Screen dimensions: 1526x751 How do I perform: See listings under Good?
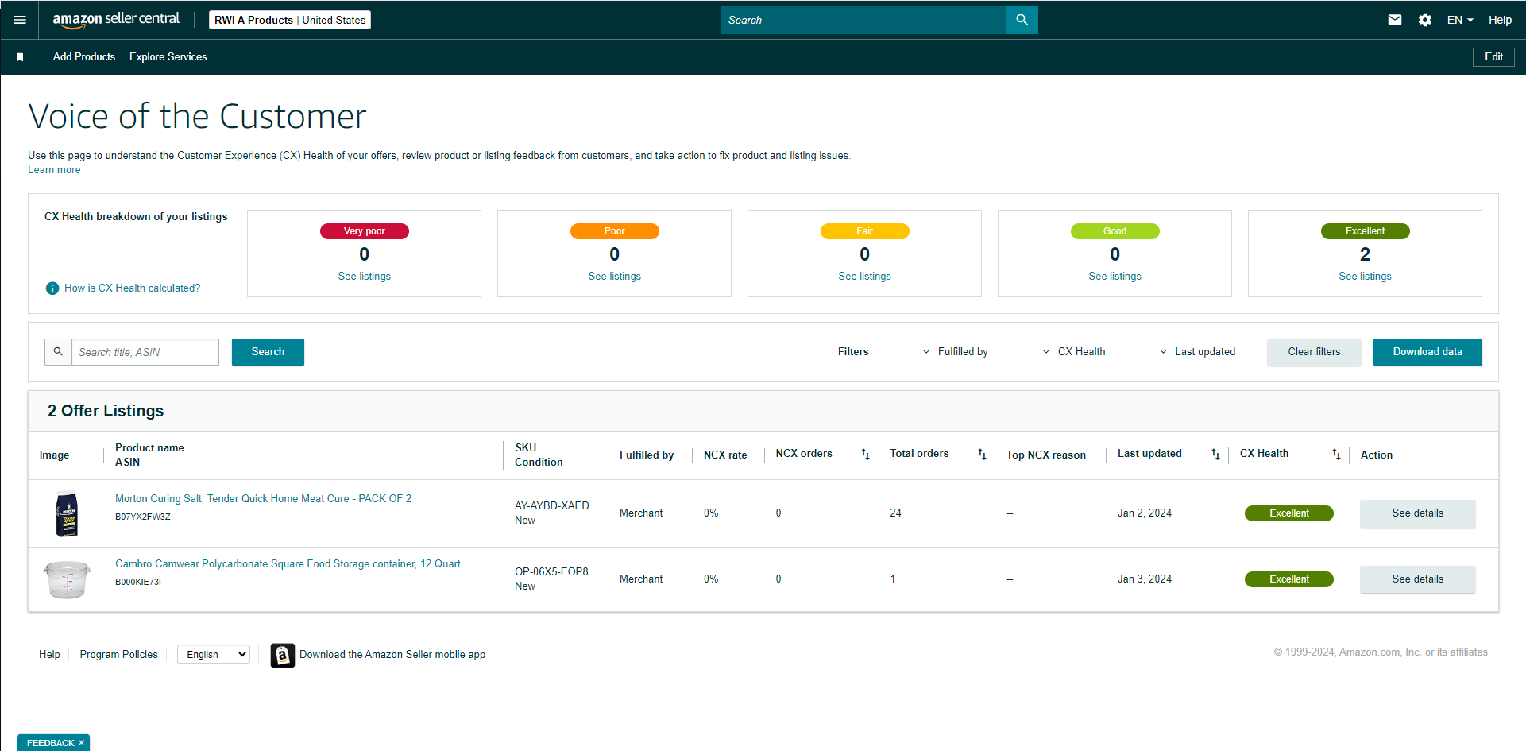1115,277
